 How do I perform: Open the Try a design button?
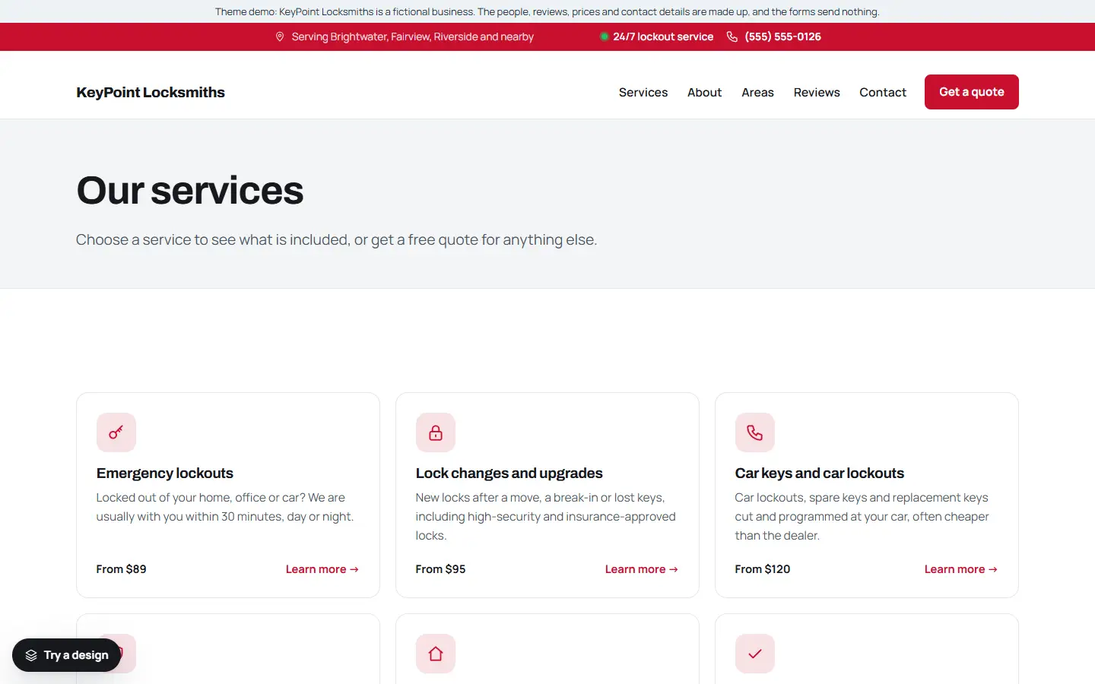click(67, 655)
